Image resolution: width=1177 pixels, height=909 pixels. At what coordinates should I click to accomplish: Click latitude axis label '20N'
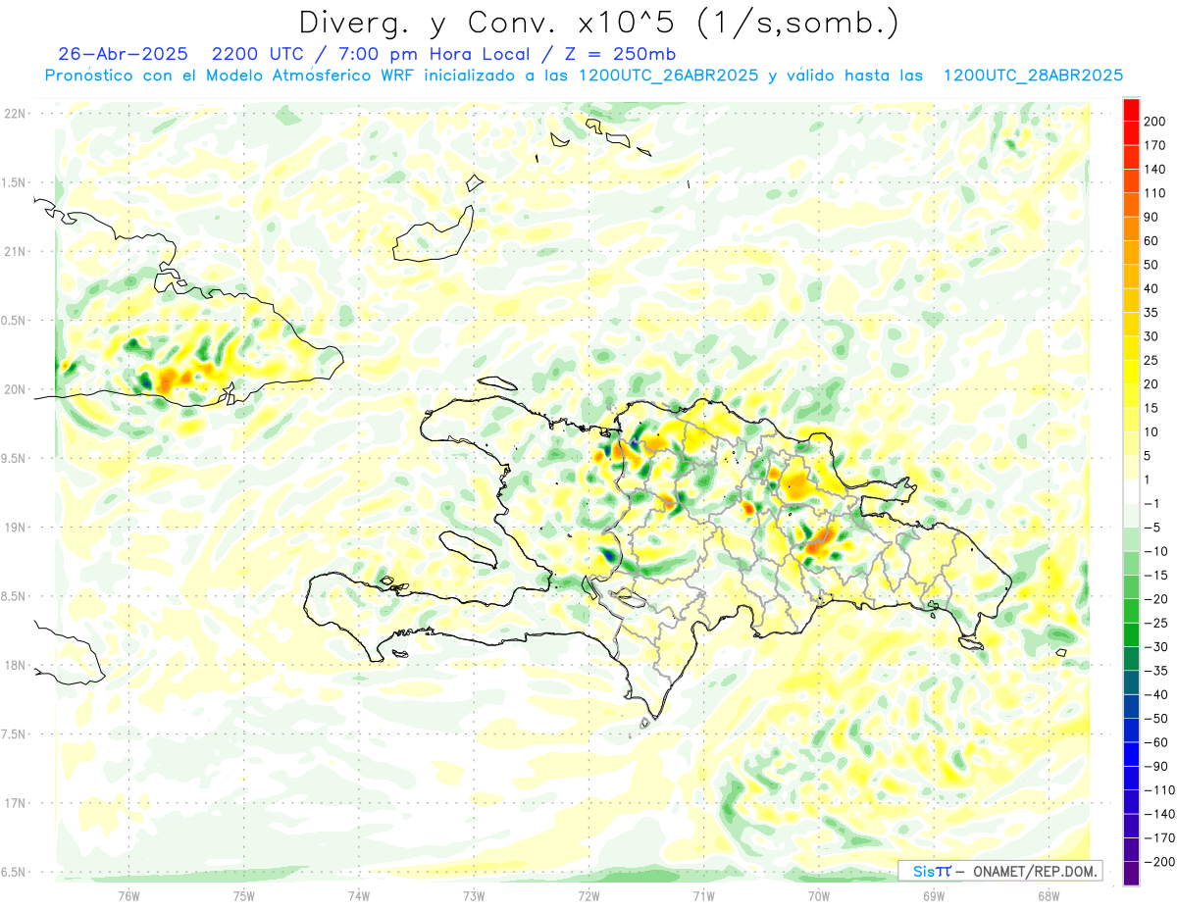tap(15, 389)
